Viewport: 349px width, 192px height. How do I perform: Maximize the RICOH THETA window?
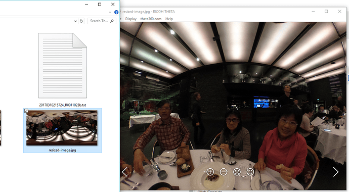click(x=326, y=11)
